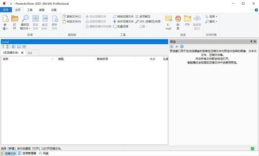Click the greyed Extract files (解压文件) icon
259x156 pixels.
point(45,19)
